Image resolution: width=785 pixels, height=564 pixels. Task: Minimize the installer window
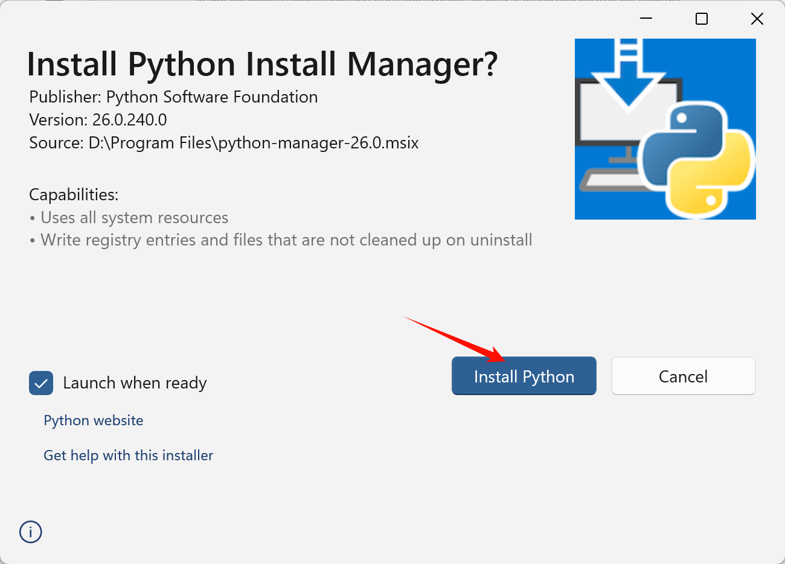[646, 19]
